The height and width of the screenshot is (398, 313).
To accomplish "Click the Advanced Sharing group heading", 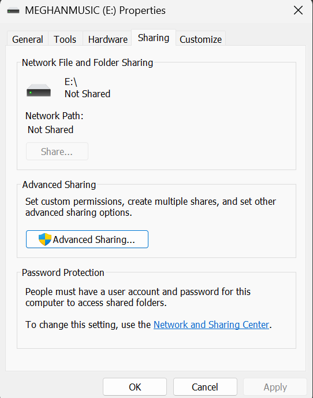I will pos(59,185).
